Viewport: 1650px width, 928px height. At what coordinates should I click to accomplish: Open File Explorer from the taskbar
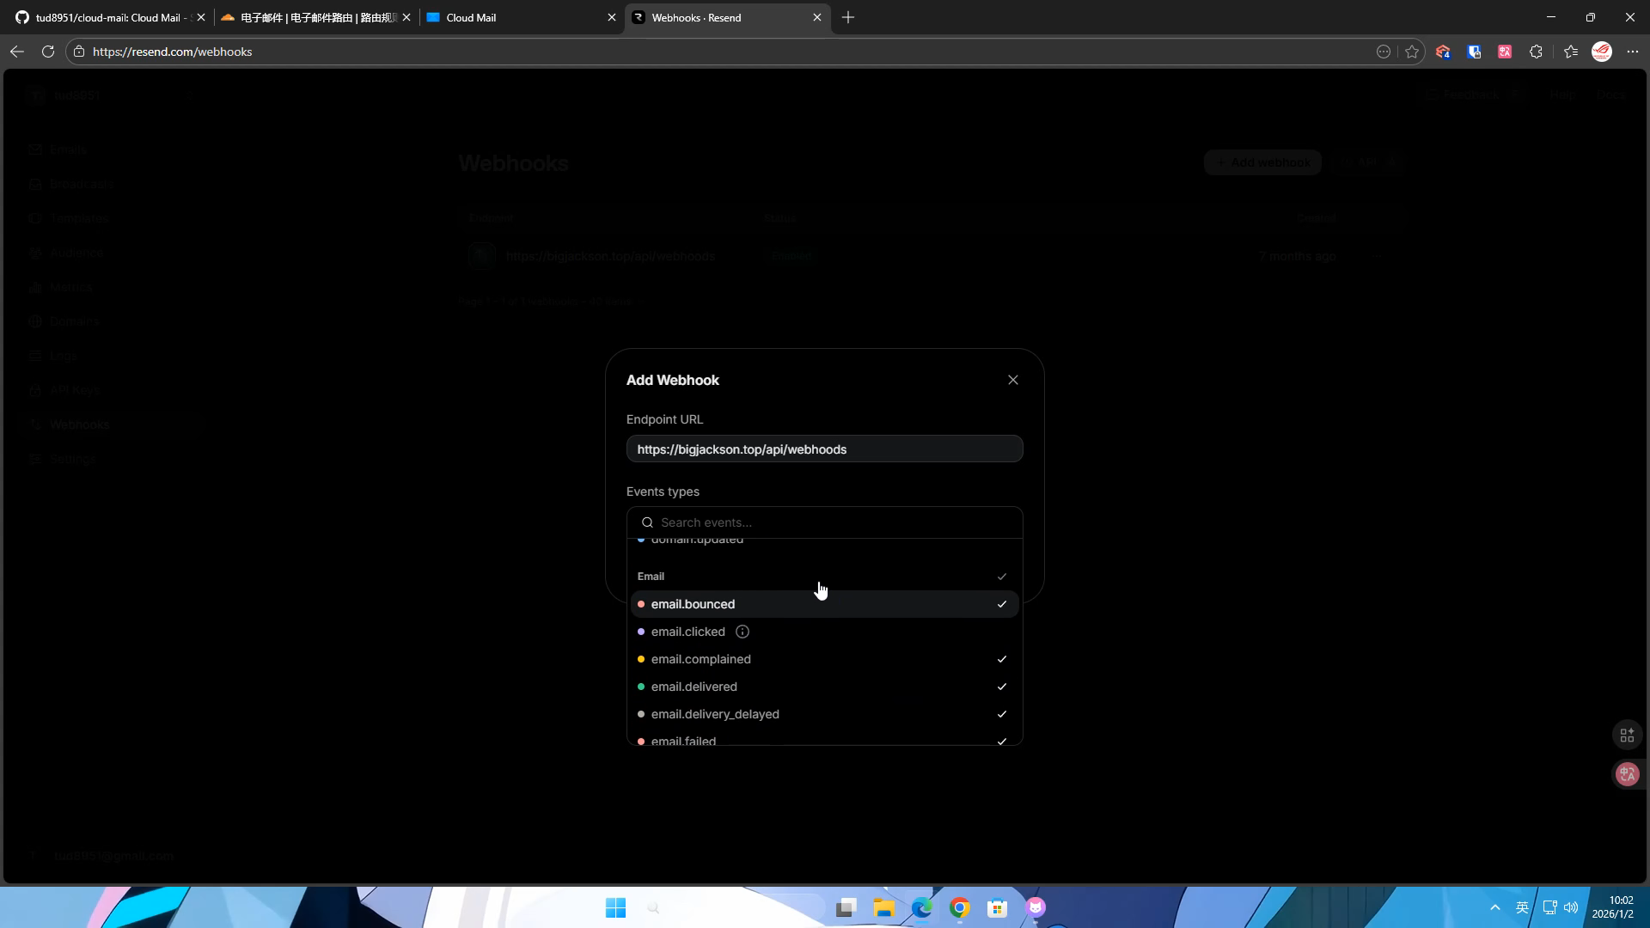coord(883,908)
